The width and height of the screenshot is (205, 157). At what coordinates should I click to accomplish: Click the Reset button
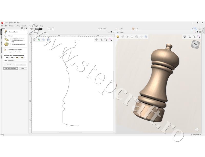pos(9,65)
